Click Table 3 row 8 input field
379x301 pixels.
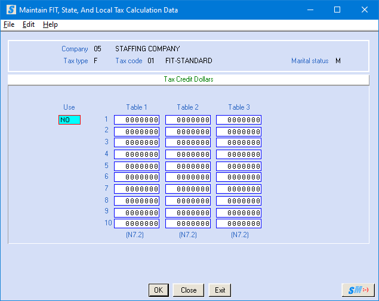click(x=239, y=201)
